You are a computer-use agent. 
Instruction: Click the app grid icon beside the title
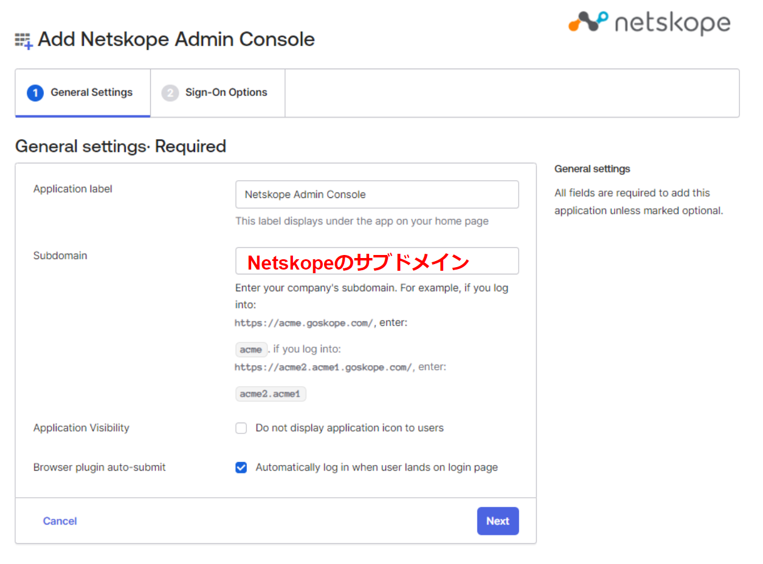[22, 39]
